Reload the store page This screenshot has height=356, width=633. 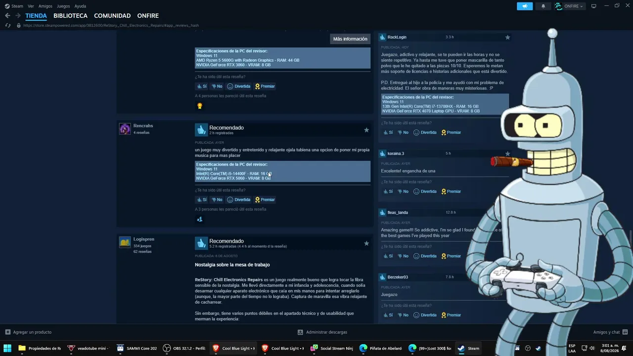click(x=7, y=25)
